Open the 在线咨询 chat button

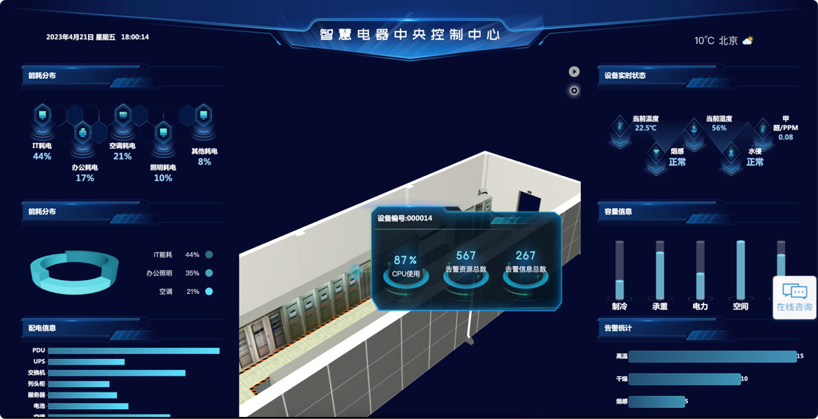[x=794, y=297]
